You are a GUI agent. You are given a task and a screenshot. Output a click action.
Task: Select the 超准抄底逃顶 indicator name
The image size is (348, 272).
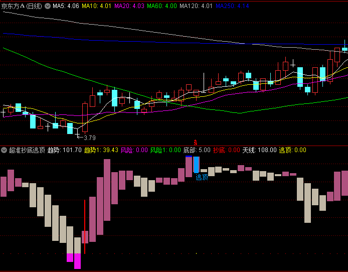tap(27, 151)
